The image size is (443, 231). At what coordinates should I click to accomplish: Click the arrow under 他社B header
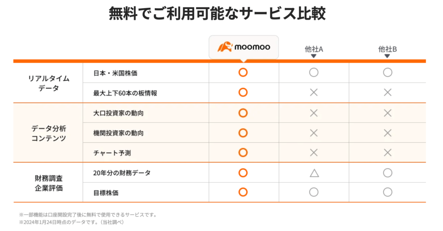387,56
